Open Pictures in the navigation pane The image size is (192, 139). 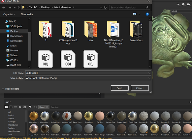click(x=13, y=50)
